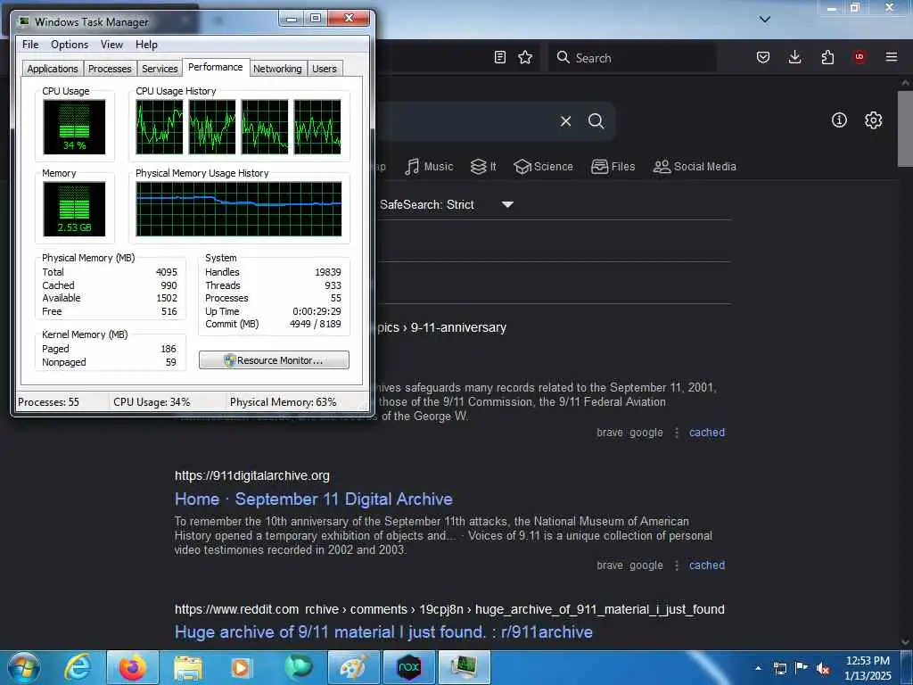Image resolution: width=913 pixels, height=685 pixels.
Task: Click the magnifier icon in the page search box
Action: pos(596,121)
